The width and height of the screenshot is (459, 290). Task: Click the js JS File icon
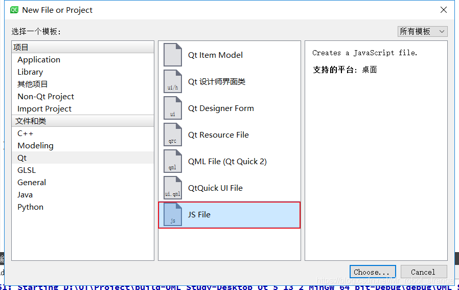pos(173,215)
